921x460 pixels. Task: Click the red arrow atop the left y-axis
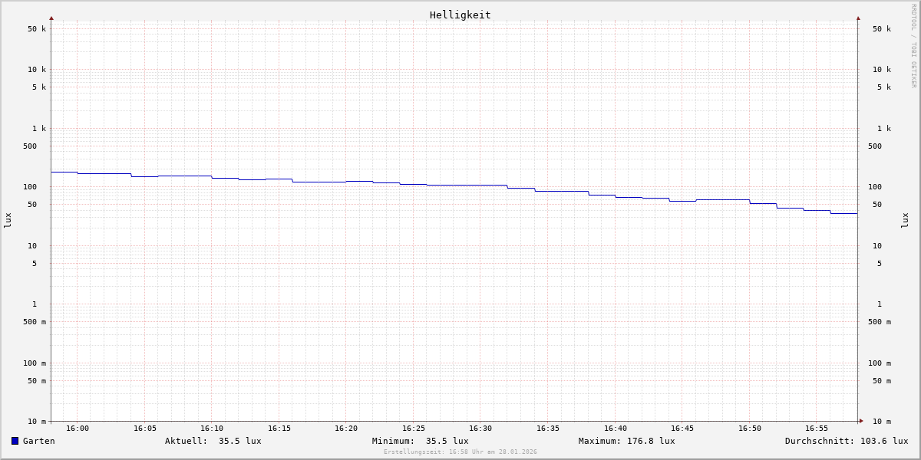51,18
